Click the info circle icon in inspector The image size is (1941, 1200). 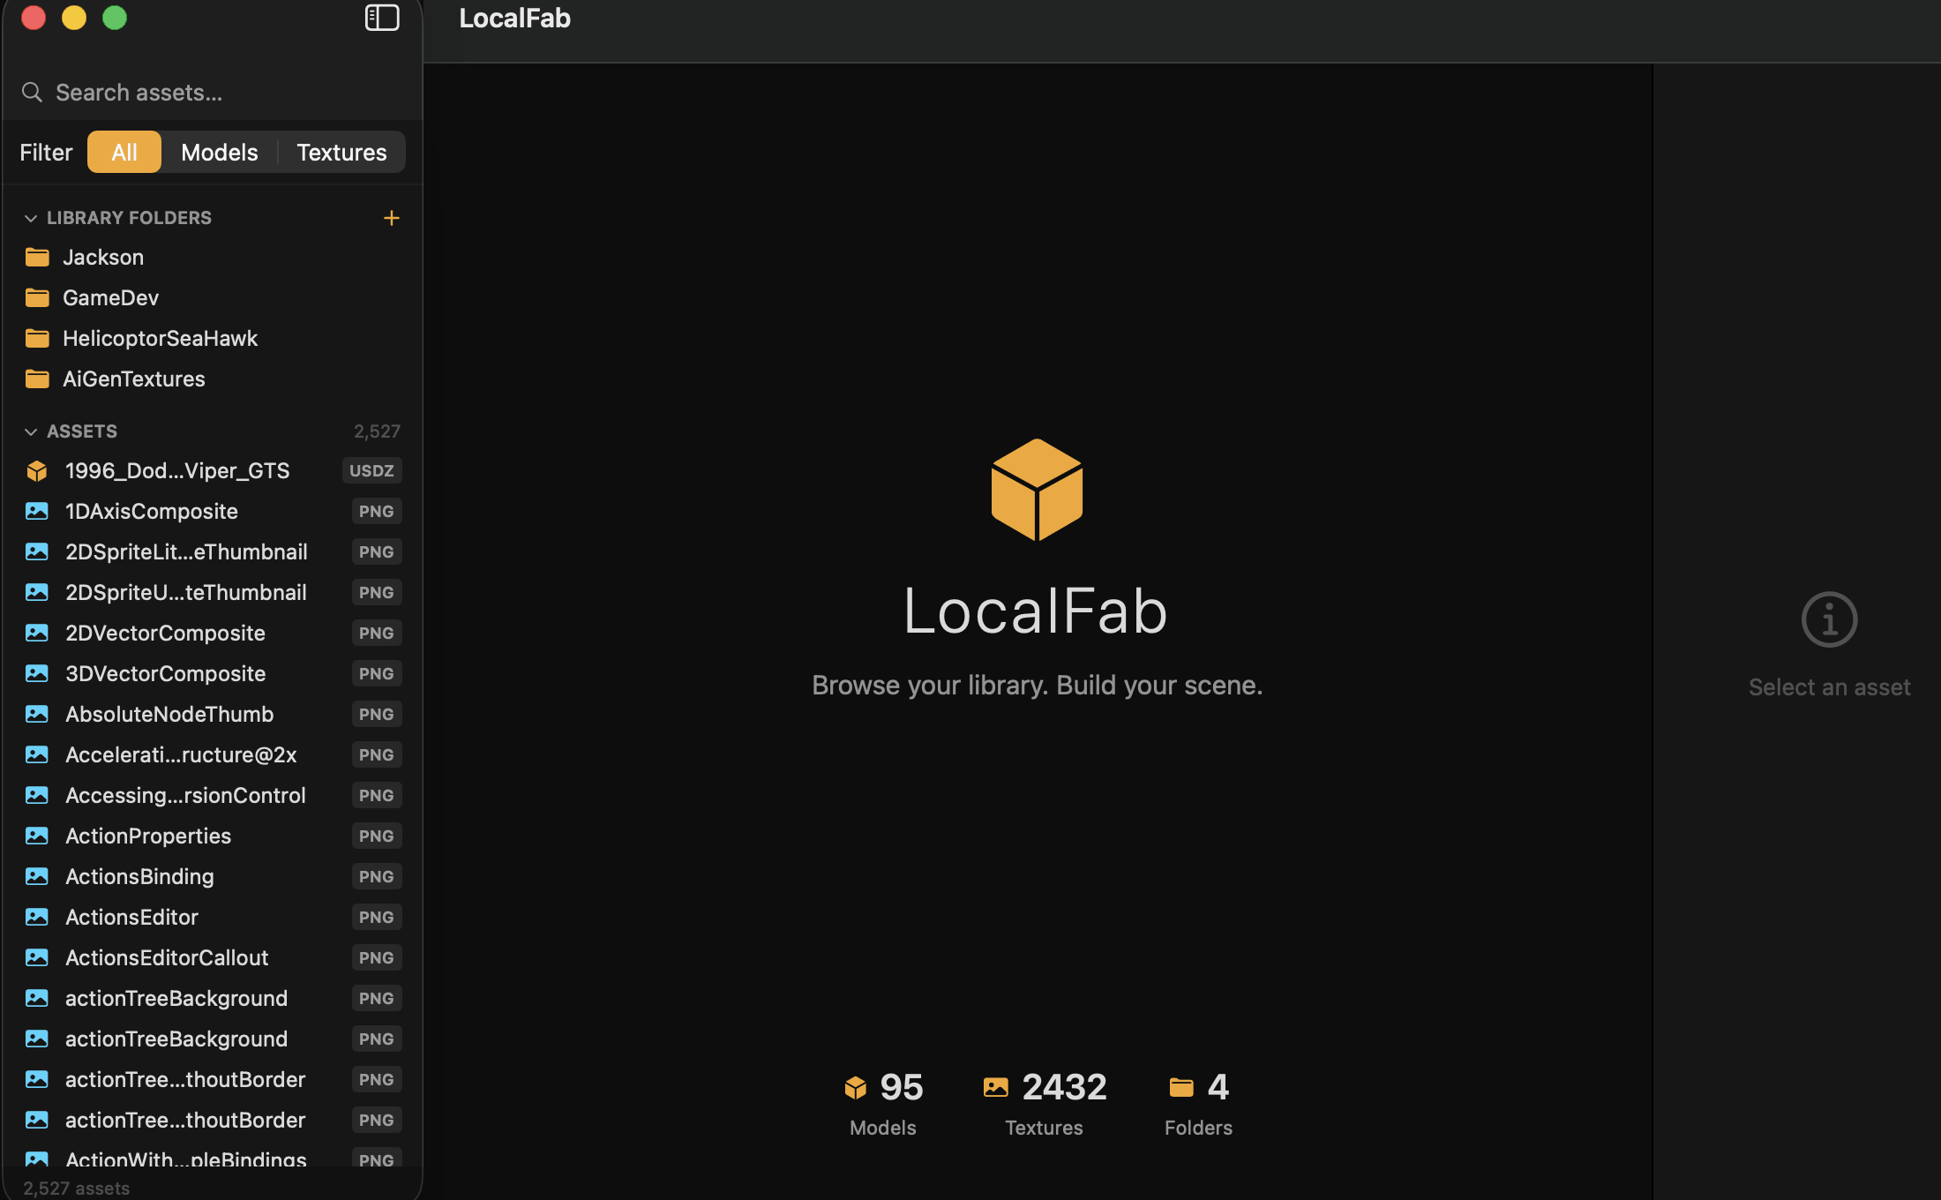[x=1829, y=619]
